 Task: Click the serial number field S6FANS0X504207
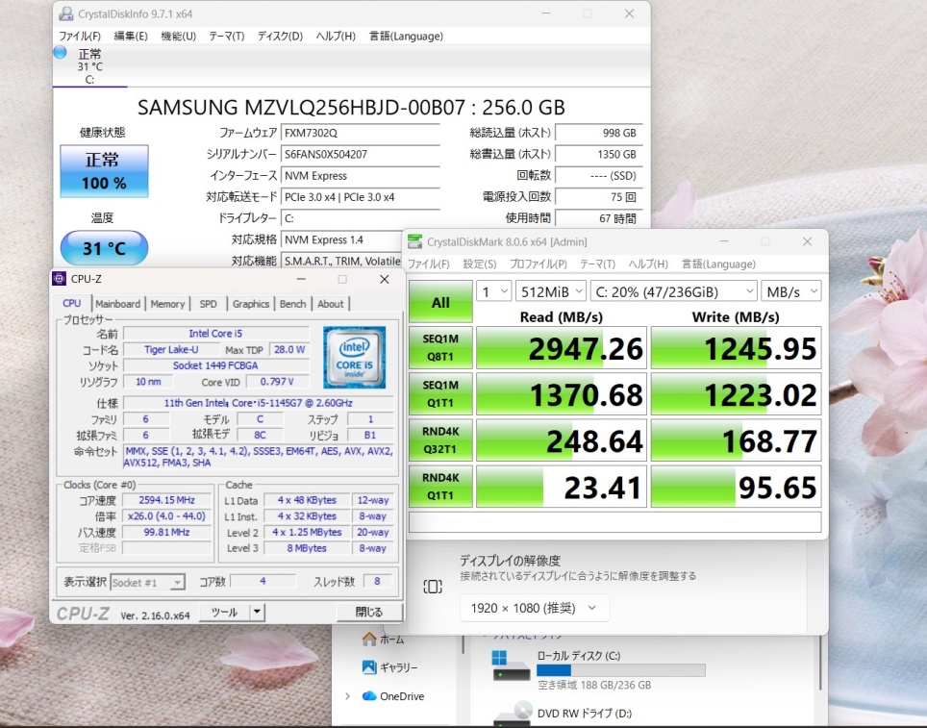(361, 155)
